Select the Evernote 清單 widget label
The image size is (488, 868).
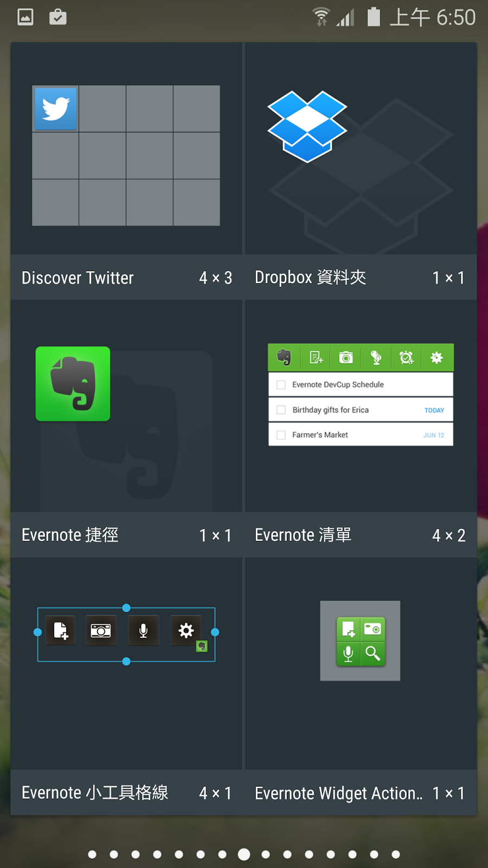[303, 535]
